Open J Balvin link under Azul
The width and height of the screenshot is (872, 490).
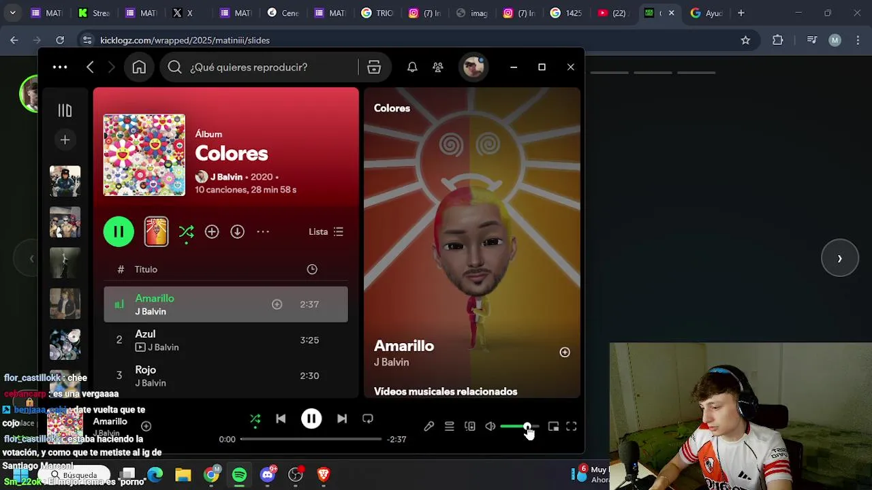pos(163,347)
